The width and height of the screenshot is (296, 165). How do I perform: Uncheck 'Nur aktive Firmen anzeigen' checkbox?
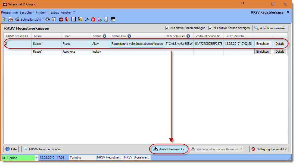pyautogui.click(x=167, y=28)
